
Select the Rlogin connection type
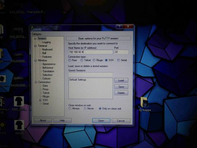point(94,60)
